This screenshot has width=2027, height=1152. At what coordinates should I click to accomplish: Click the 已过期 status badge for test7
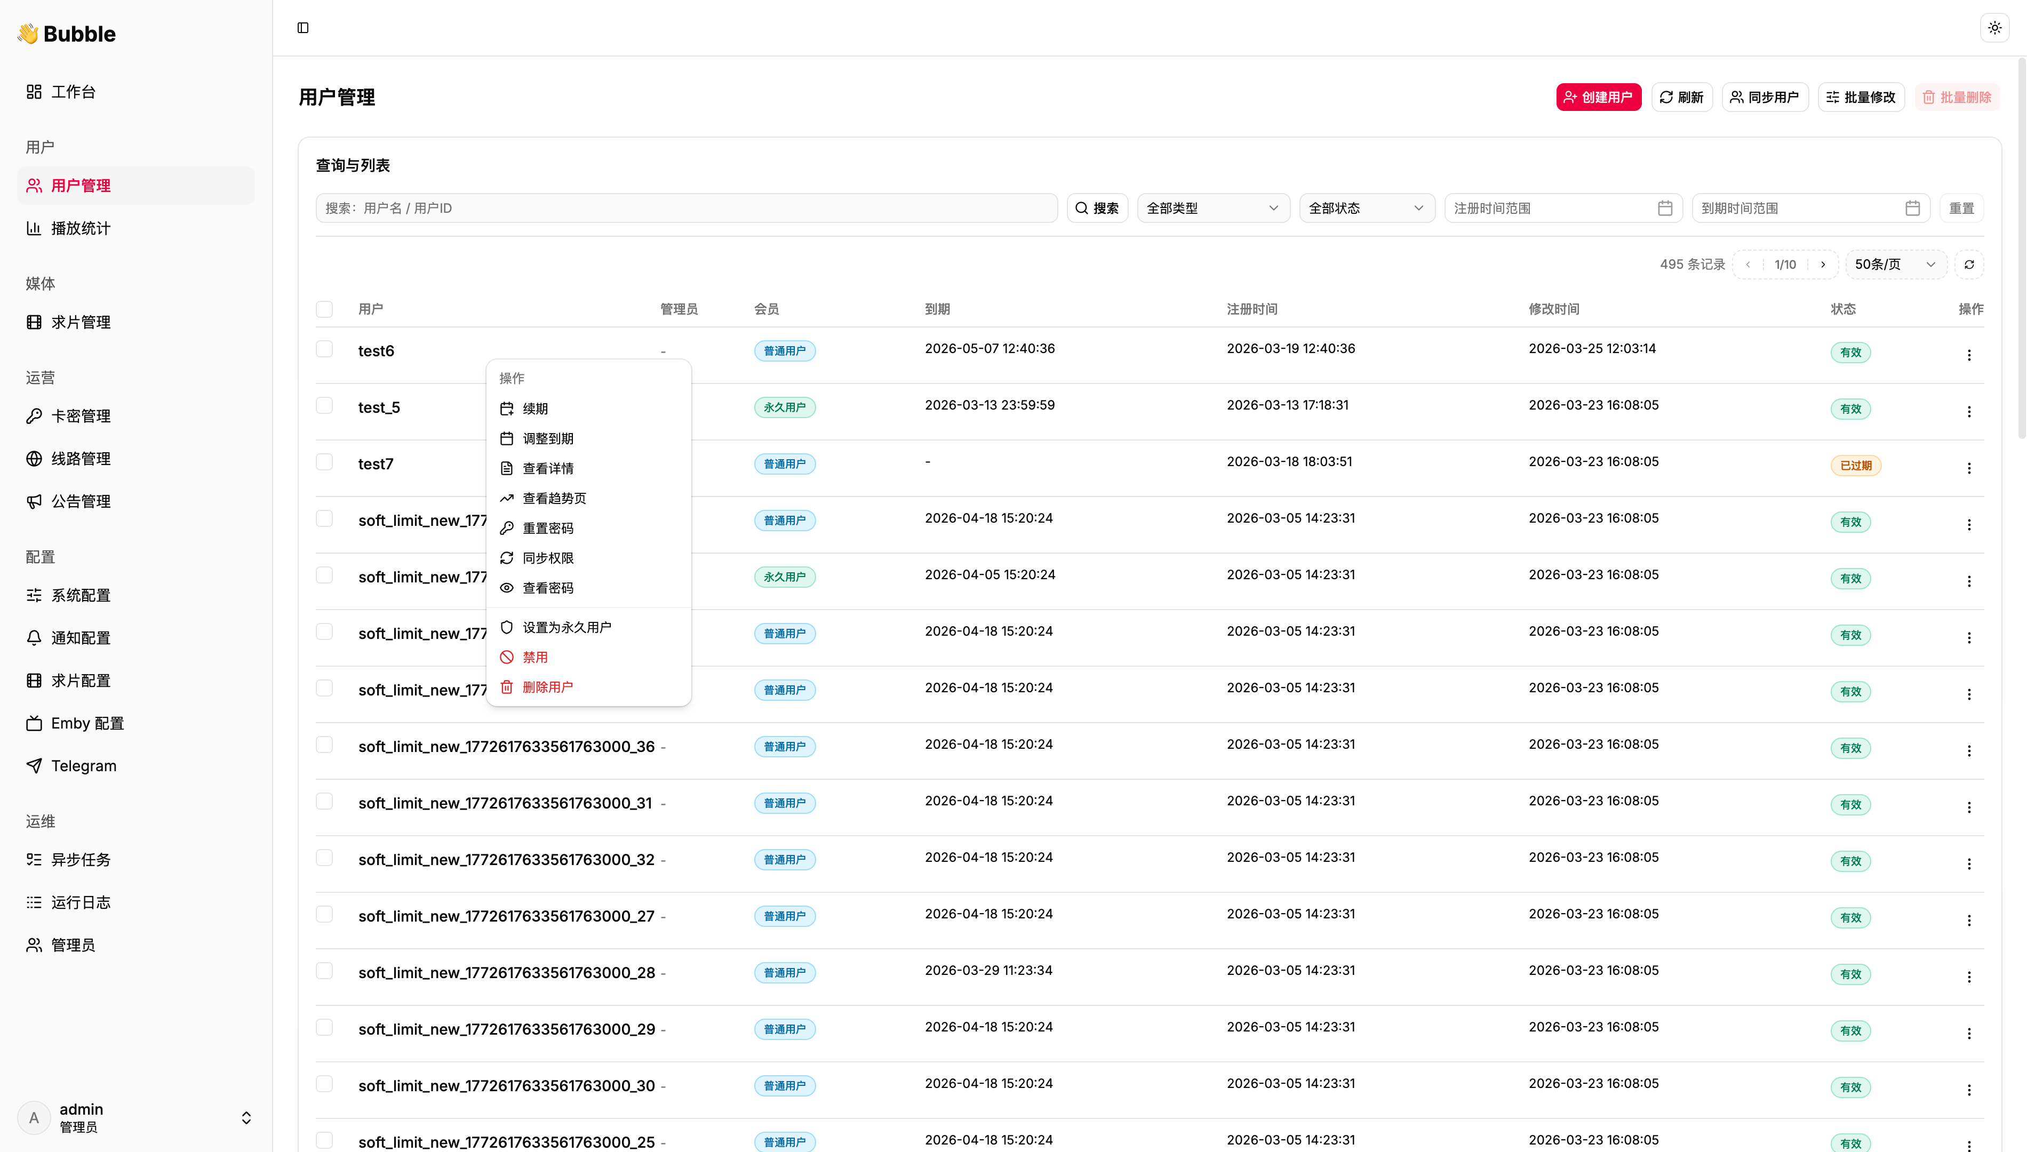1855,465
